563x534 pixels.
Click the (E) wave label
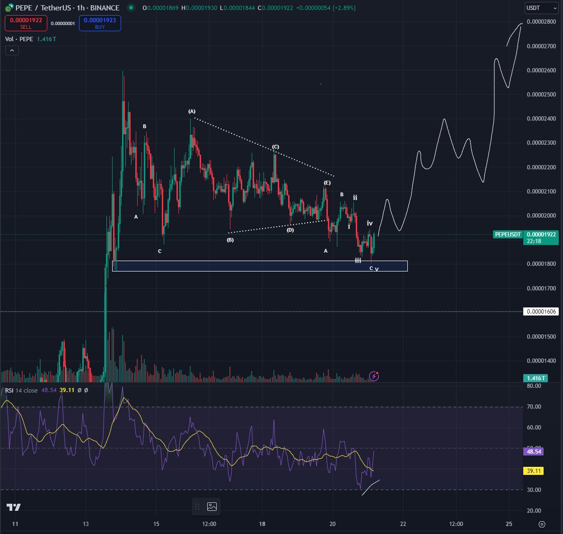(x=327, y=183)
